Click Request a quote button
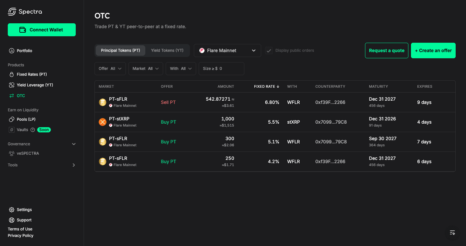This screenshot has width=466, height=246. (x=387, y=50)
